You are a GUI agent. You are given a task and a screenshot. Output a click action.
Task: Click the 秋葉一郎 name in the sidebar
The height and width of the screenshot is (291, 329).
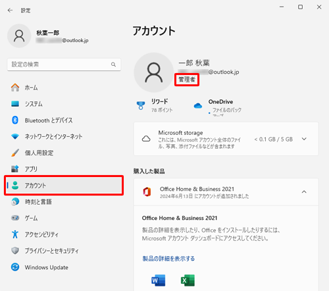point(48,33)
